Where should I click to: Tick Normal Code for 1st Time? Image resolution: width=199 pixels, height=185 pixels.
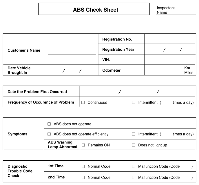pyautogui.click(x=83, y=166)
